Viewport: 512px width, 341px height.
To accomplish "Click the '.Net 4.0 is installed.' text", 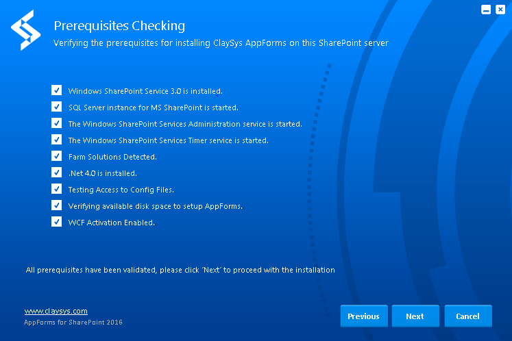I will [x=103, y=173].
